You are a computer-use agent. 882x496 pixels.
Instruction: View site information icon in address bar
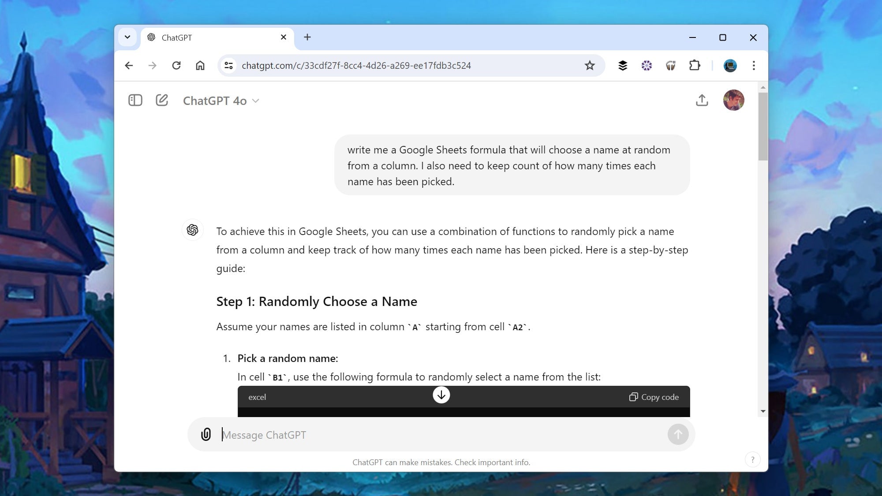(228, 65)
